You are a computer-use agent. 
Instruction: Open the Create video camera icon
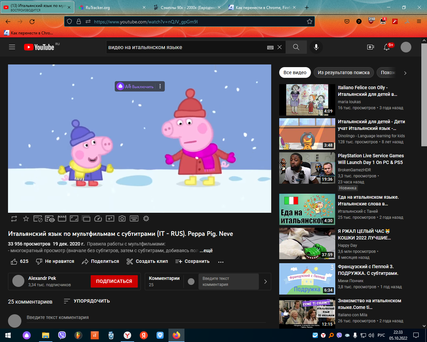tap(370, 47)
